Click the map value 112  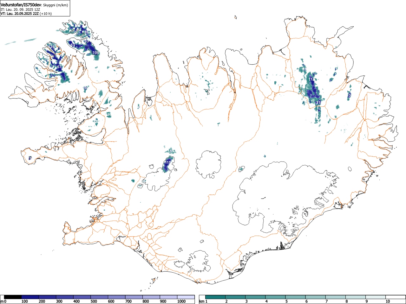(312, 79)
